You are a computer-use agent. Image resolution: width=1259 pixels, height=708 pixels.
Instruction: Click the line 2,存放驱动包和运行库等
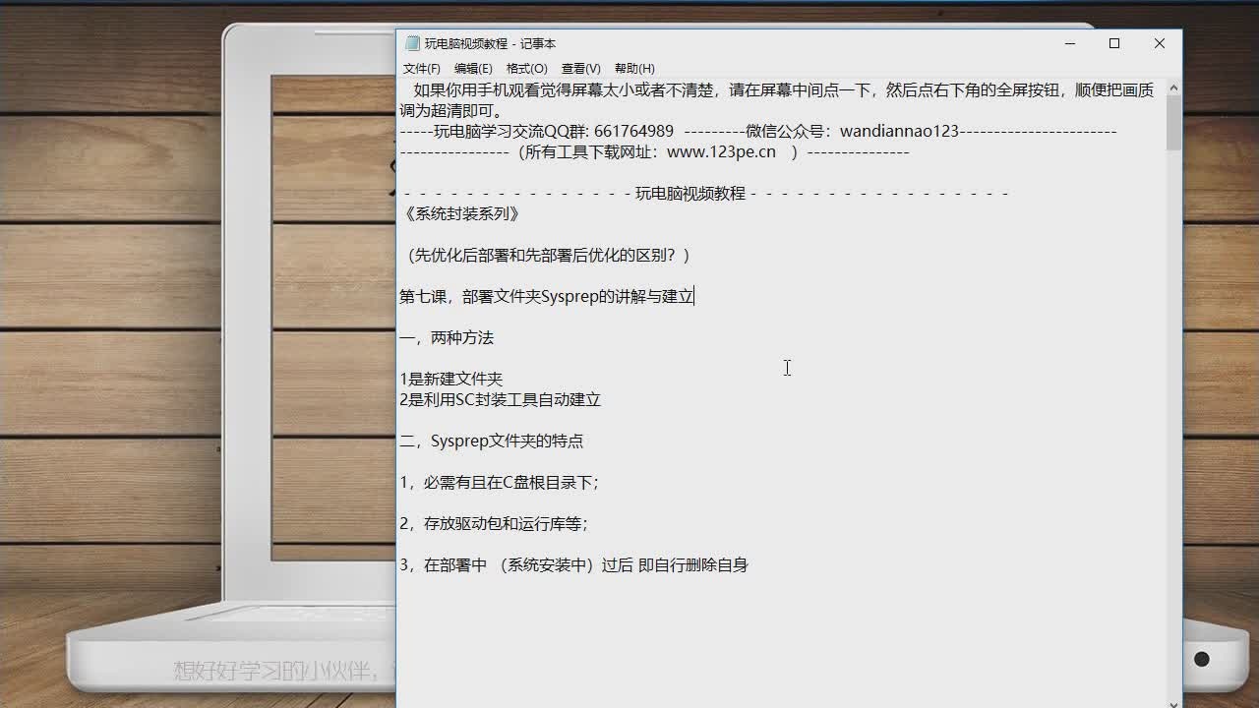click(494, 523)
